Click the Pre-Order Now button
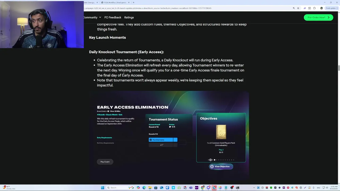Viewport: 340px width, 191px height. click(x=318, y=18)
